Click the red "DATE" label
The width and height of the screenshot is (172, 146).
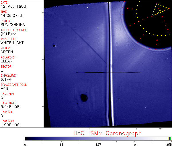click(x=4, y=3)
